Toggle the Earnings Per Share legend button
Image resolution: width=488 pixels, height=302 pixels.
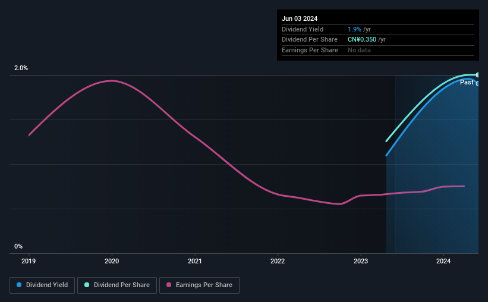[x=199, y=285]
